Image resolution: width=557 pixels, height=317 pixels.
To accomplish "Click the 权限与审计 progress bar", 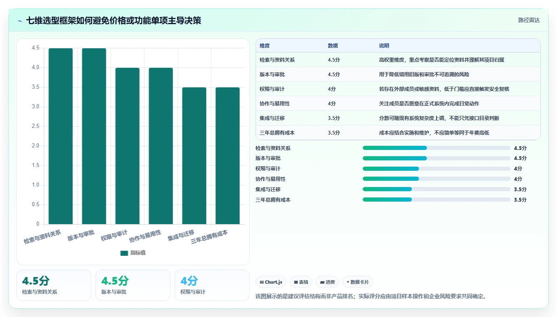I will (x=437, y=169).
